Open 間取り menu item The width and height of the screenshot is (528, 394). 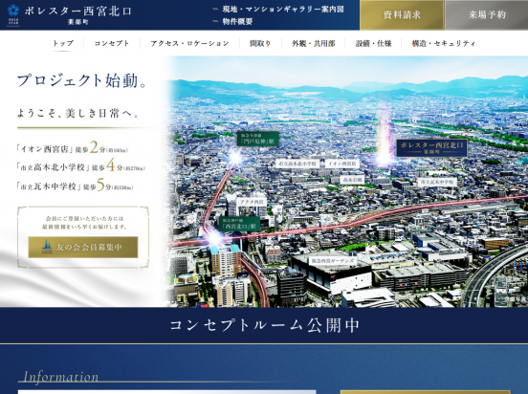click(260, 43)
